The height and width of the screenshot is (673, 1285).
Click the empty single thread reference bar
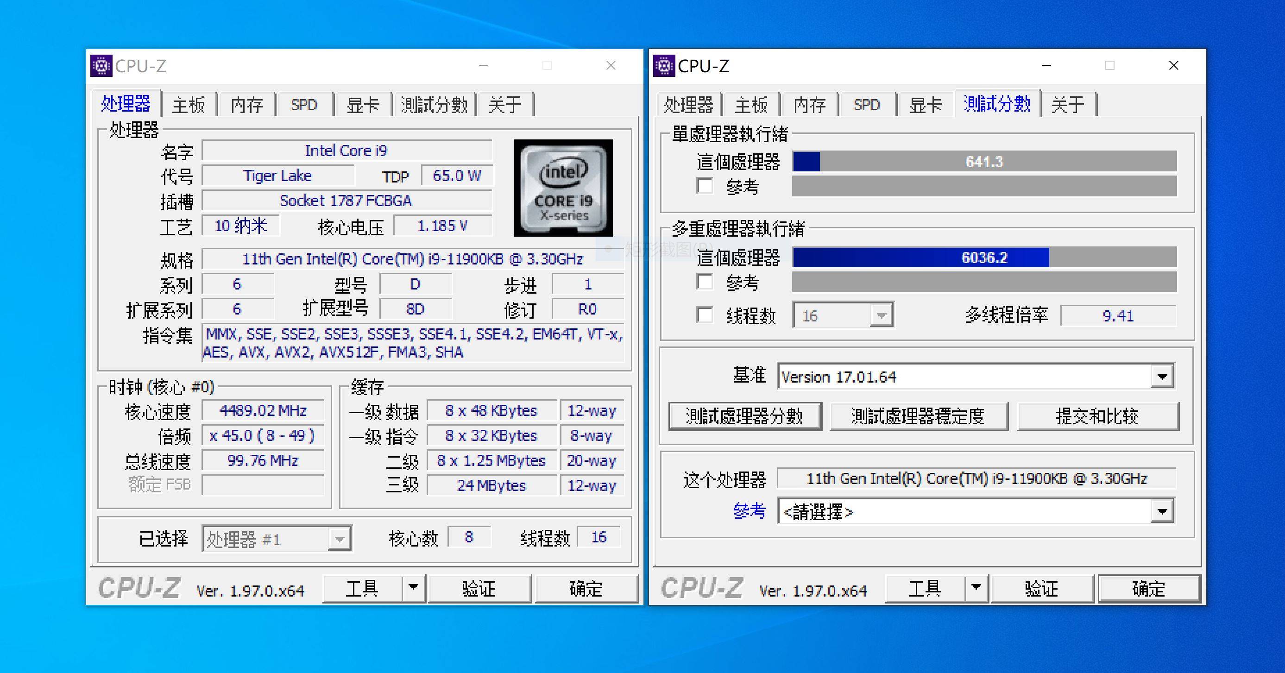[x=985, y=186]
